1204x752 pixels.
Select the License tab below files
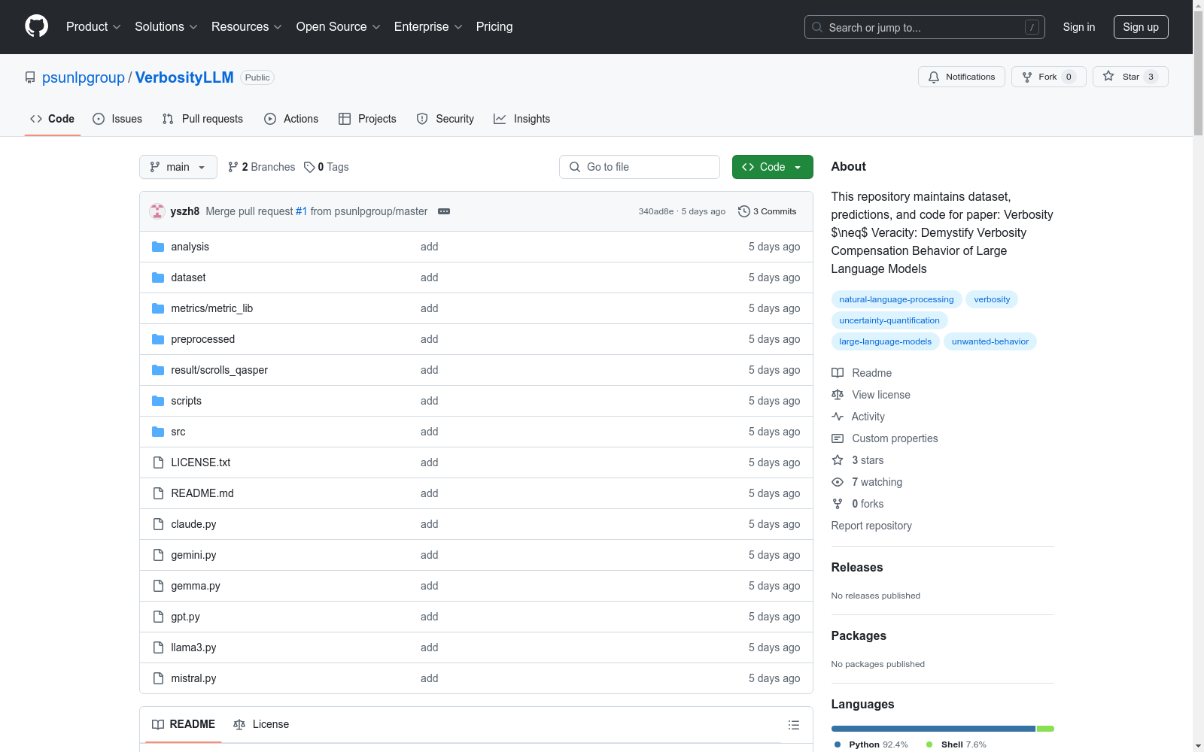[x=261, y=724]
